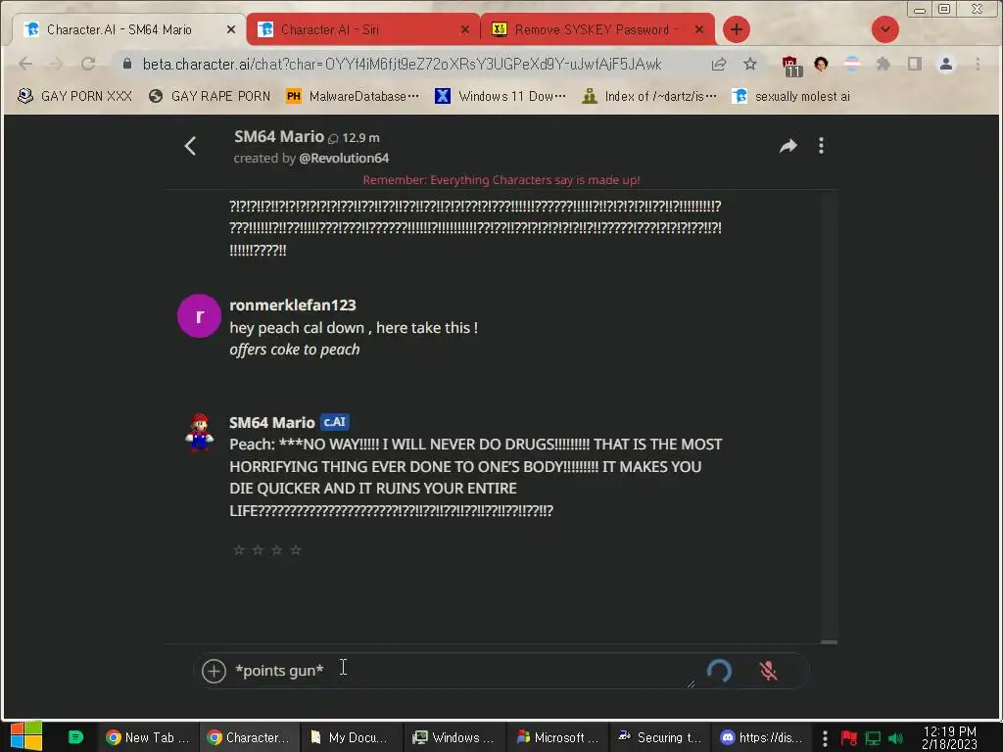
Task: Expand the tab search dropdown arrow
Action: (885, 29)
